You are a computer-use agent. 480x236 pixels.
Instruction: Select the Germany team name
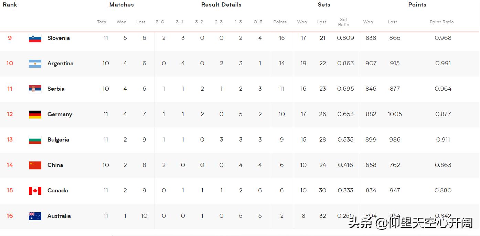pos(60,114)
